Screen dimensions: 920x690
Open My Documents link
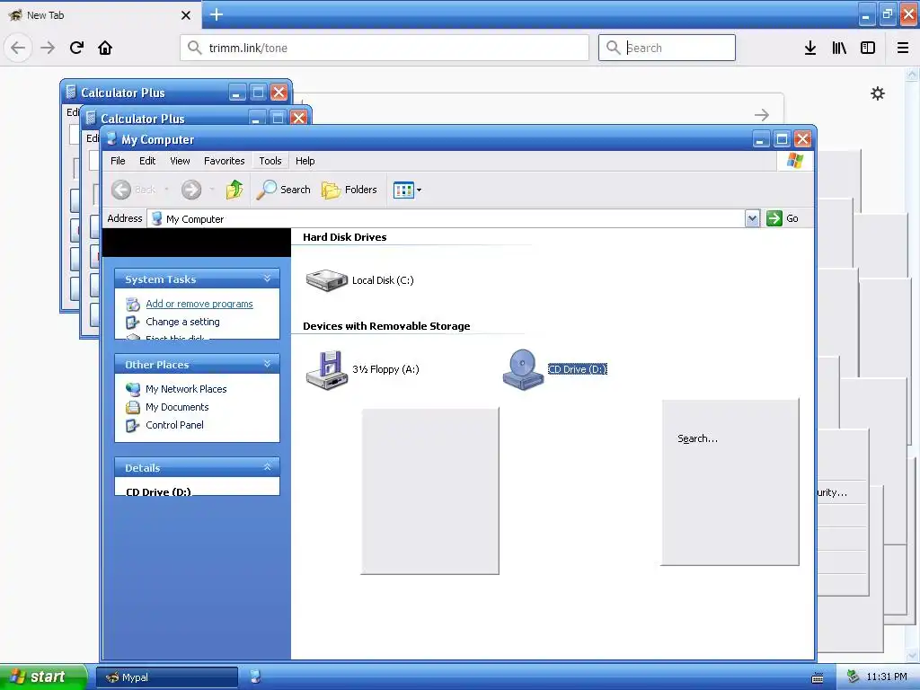click(x=177, y=407)
